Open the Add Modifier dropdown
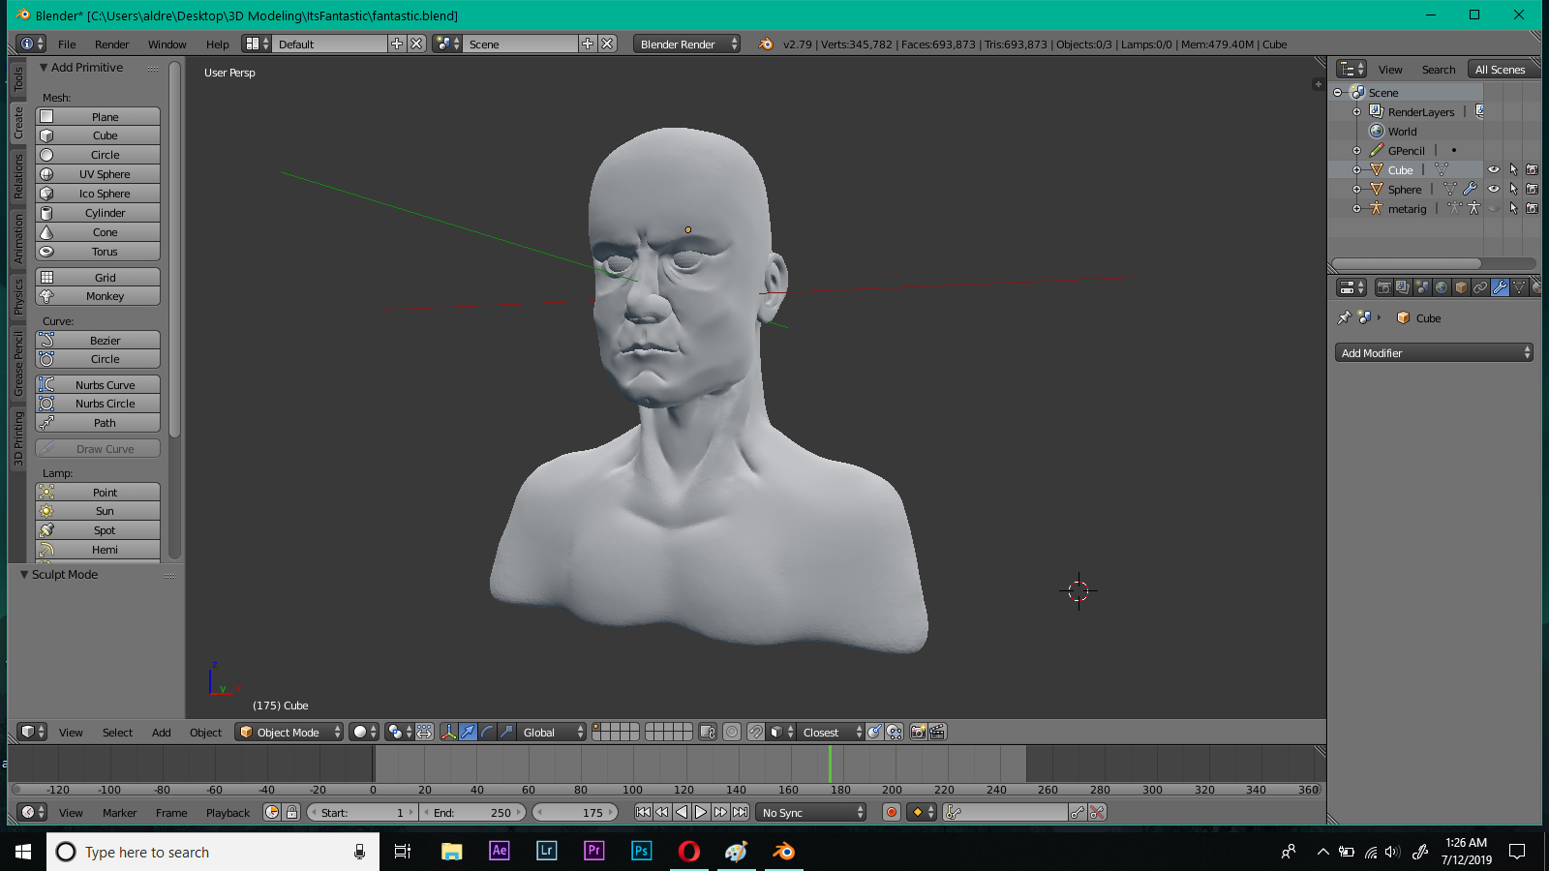This screenshot has width=1549, height=871. (1434, 352)
